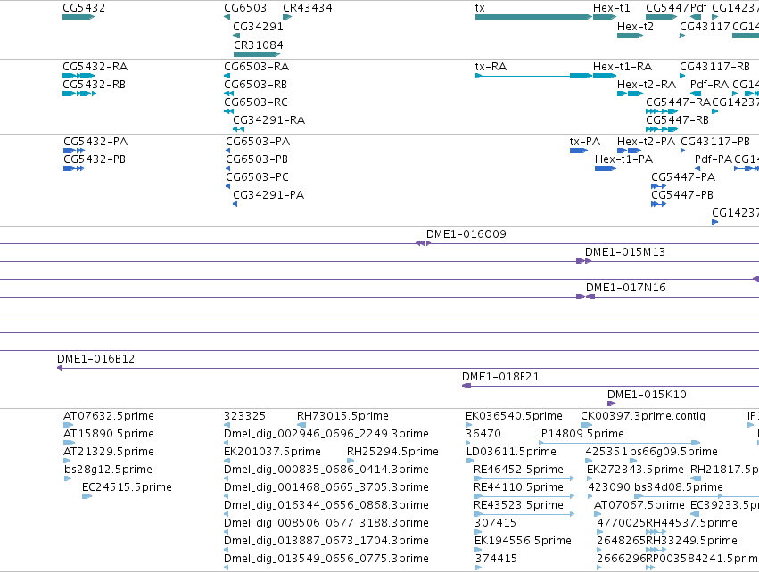Screen dimensions: 759x572
Task: Click the CG5432 gene glyph arrow
Action: point(78,17)
